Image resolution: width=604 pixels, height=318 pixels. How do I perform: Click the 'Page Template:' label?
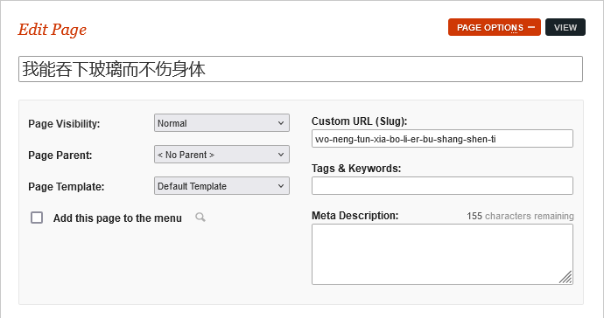[x=67, y=187]
